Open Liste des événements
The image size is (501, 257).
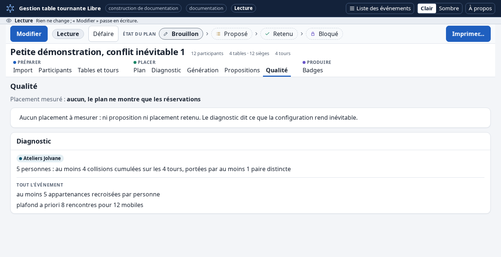(380, 8)
